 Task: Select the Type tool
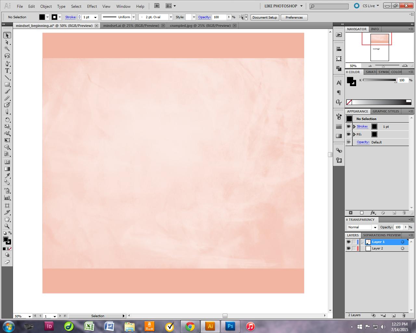pos(7,71)
